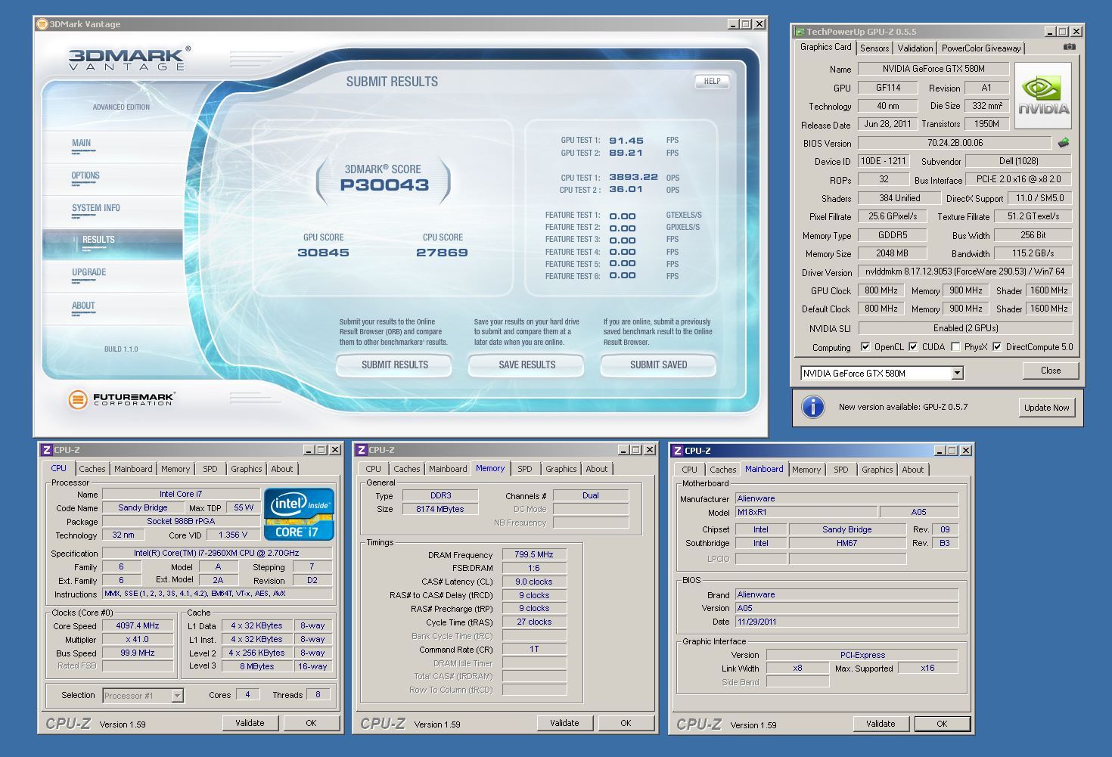Click the Bus Interface field in GPU-Z
This screenshot has height=757, width=1112.
(x=1019, y=179)
